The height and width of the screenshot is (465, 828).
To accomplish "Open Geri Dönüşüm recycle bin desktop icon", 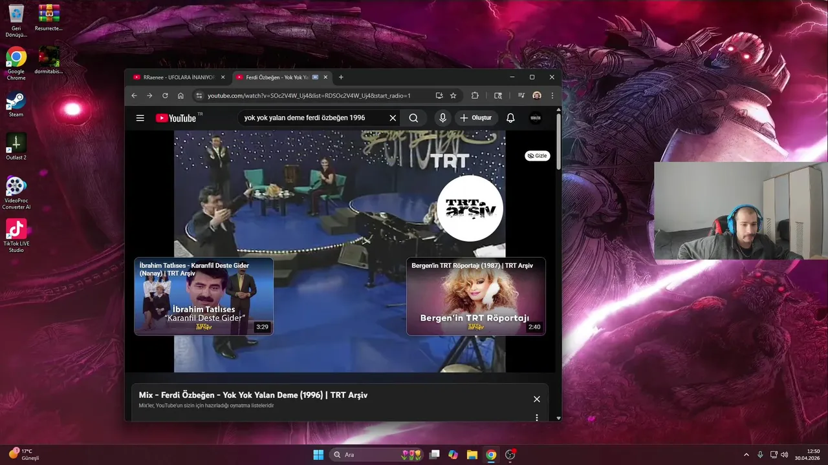I will coord(16,21).
